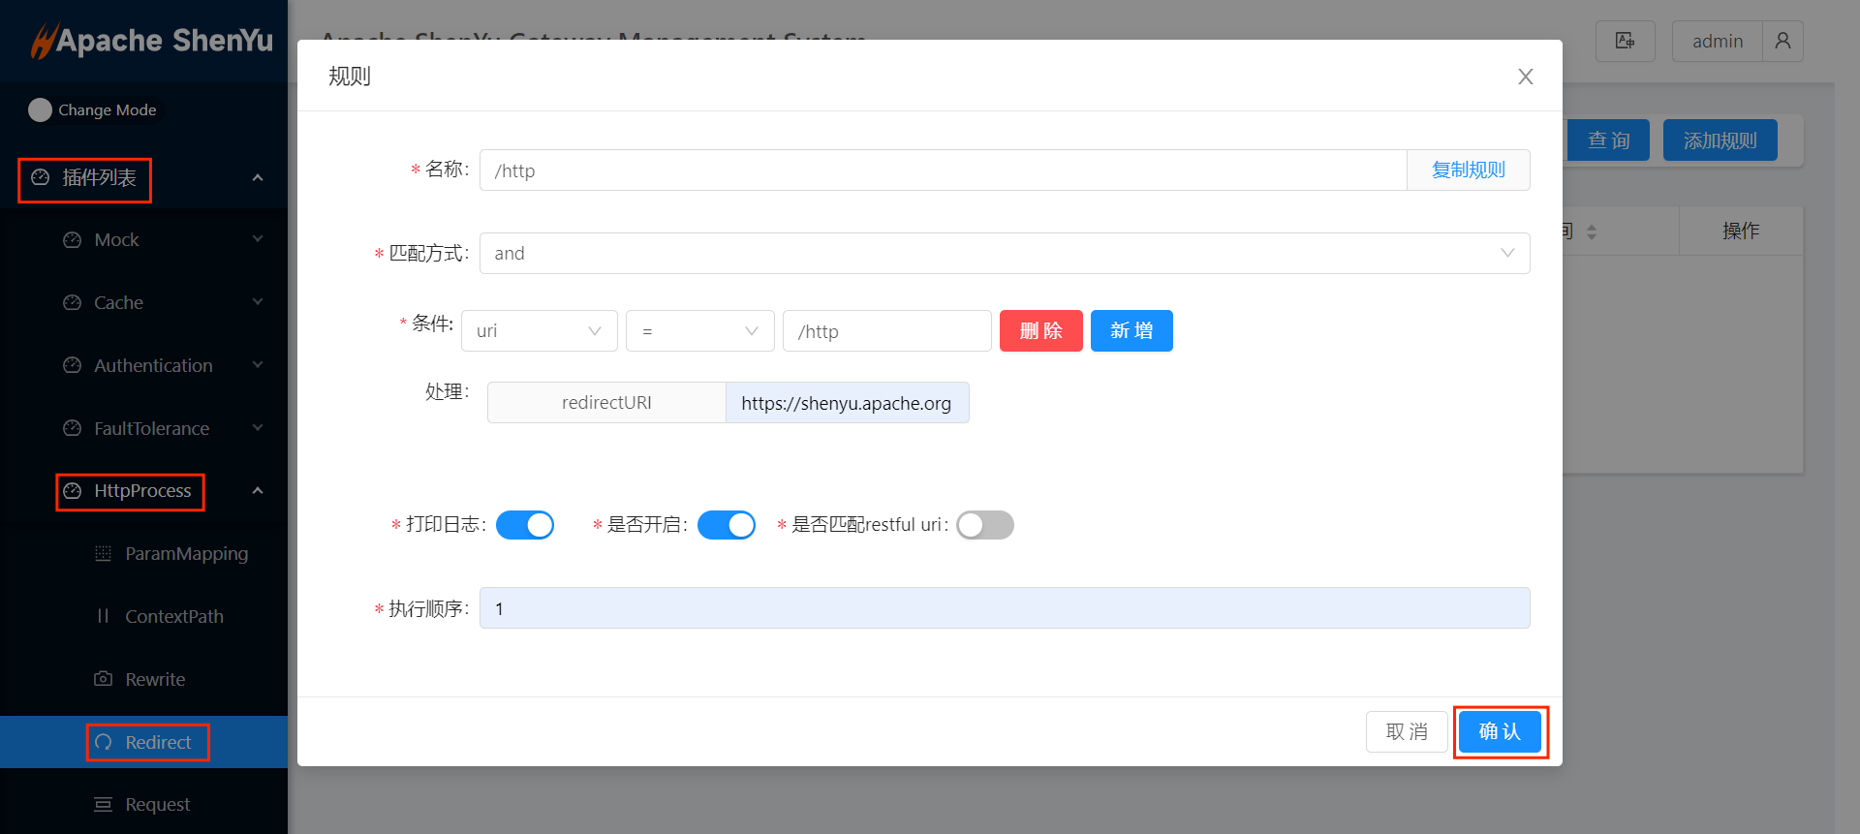This screenshot has height=834, width=1860.
Task: Enable the 是否匹配restful uri switch
Action: 984,525
